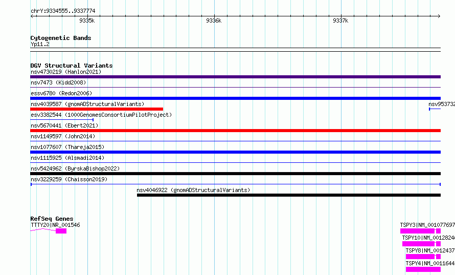This screenshot has height=275, width=455.
Task: Click the TSPY4 gene feature box
Action: click(423, 269)
